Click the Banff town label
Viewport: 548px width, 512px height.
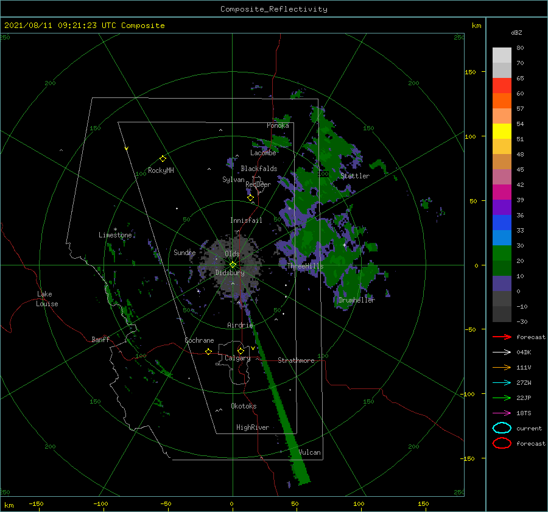(100, 339)
